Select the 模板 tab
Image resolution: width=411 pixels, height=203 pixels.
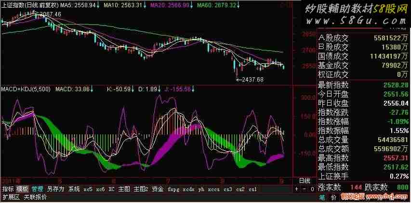pos(22,189)
